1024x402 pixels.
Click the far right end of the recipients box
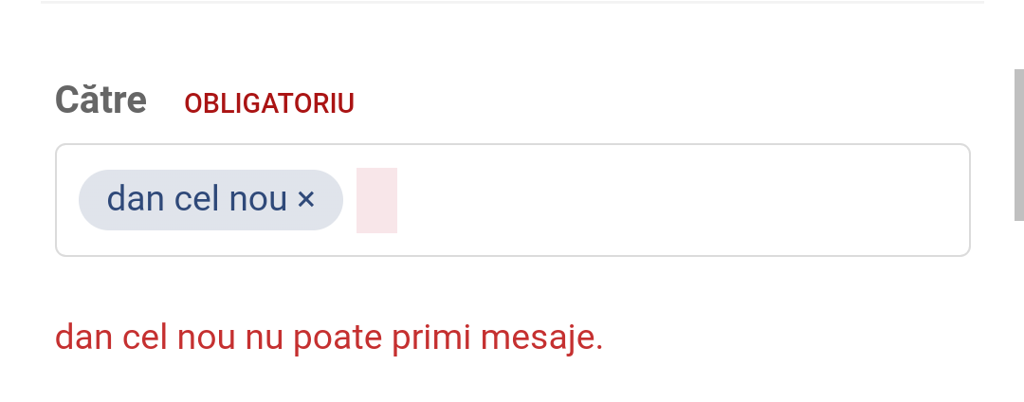tap(948, 200)
